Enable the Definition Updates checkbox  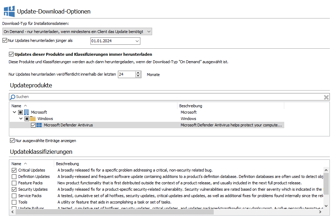(x=14, y=177)
